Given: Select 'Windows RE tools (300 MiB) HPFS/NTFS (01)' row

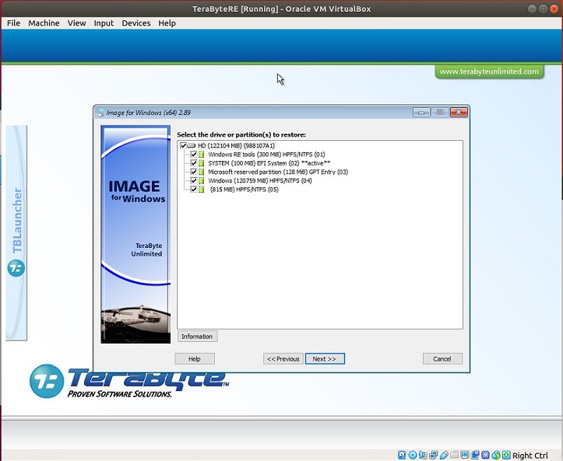Looking at the screenshot, I should click(x=266, y=155).
